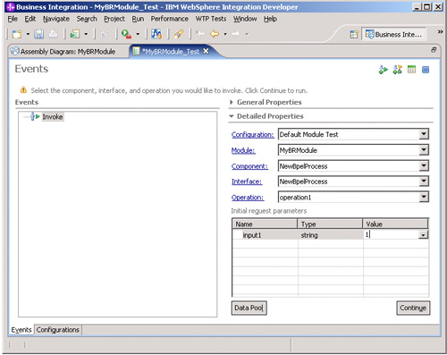Click the Open Perspective icon

pyautogui.click(x=354, y=34)
